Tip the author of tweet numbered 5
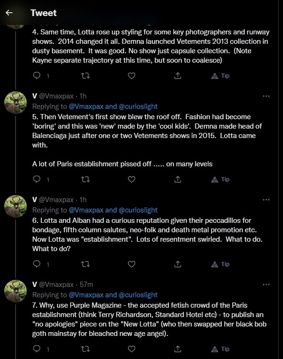 coord(220,179)
